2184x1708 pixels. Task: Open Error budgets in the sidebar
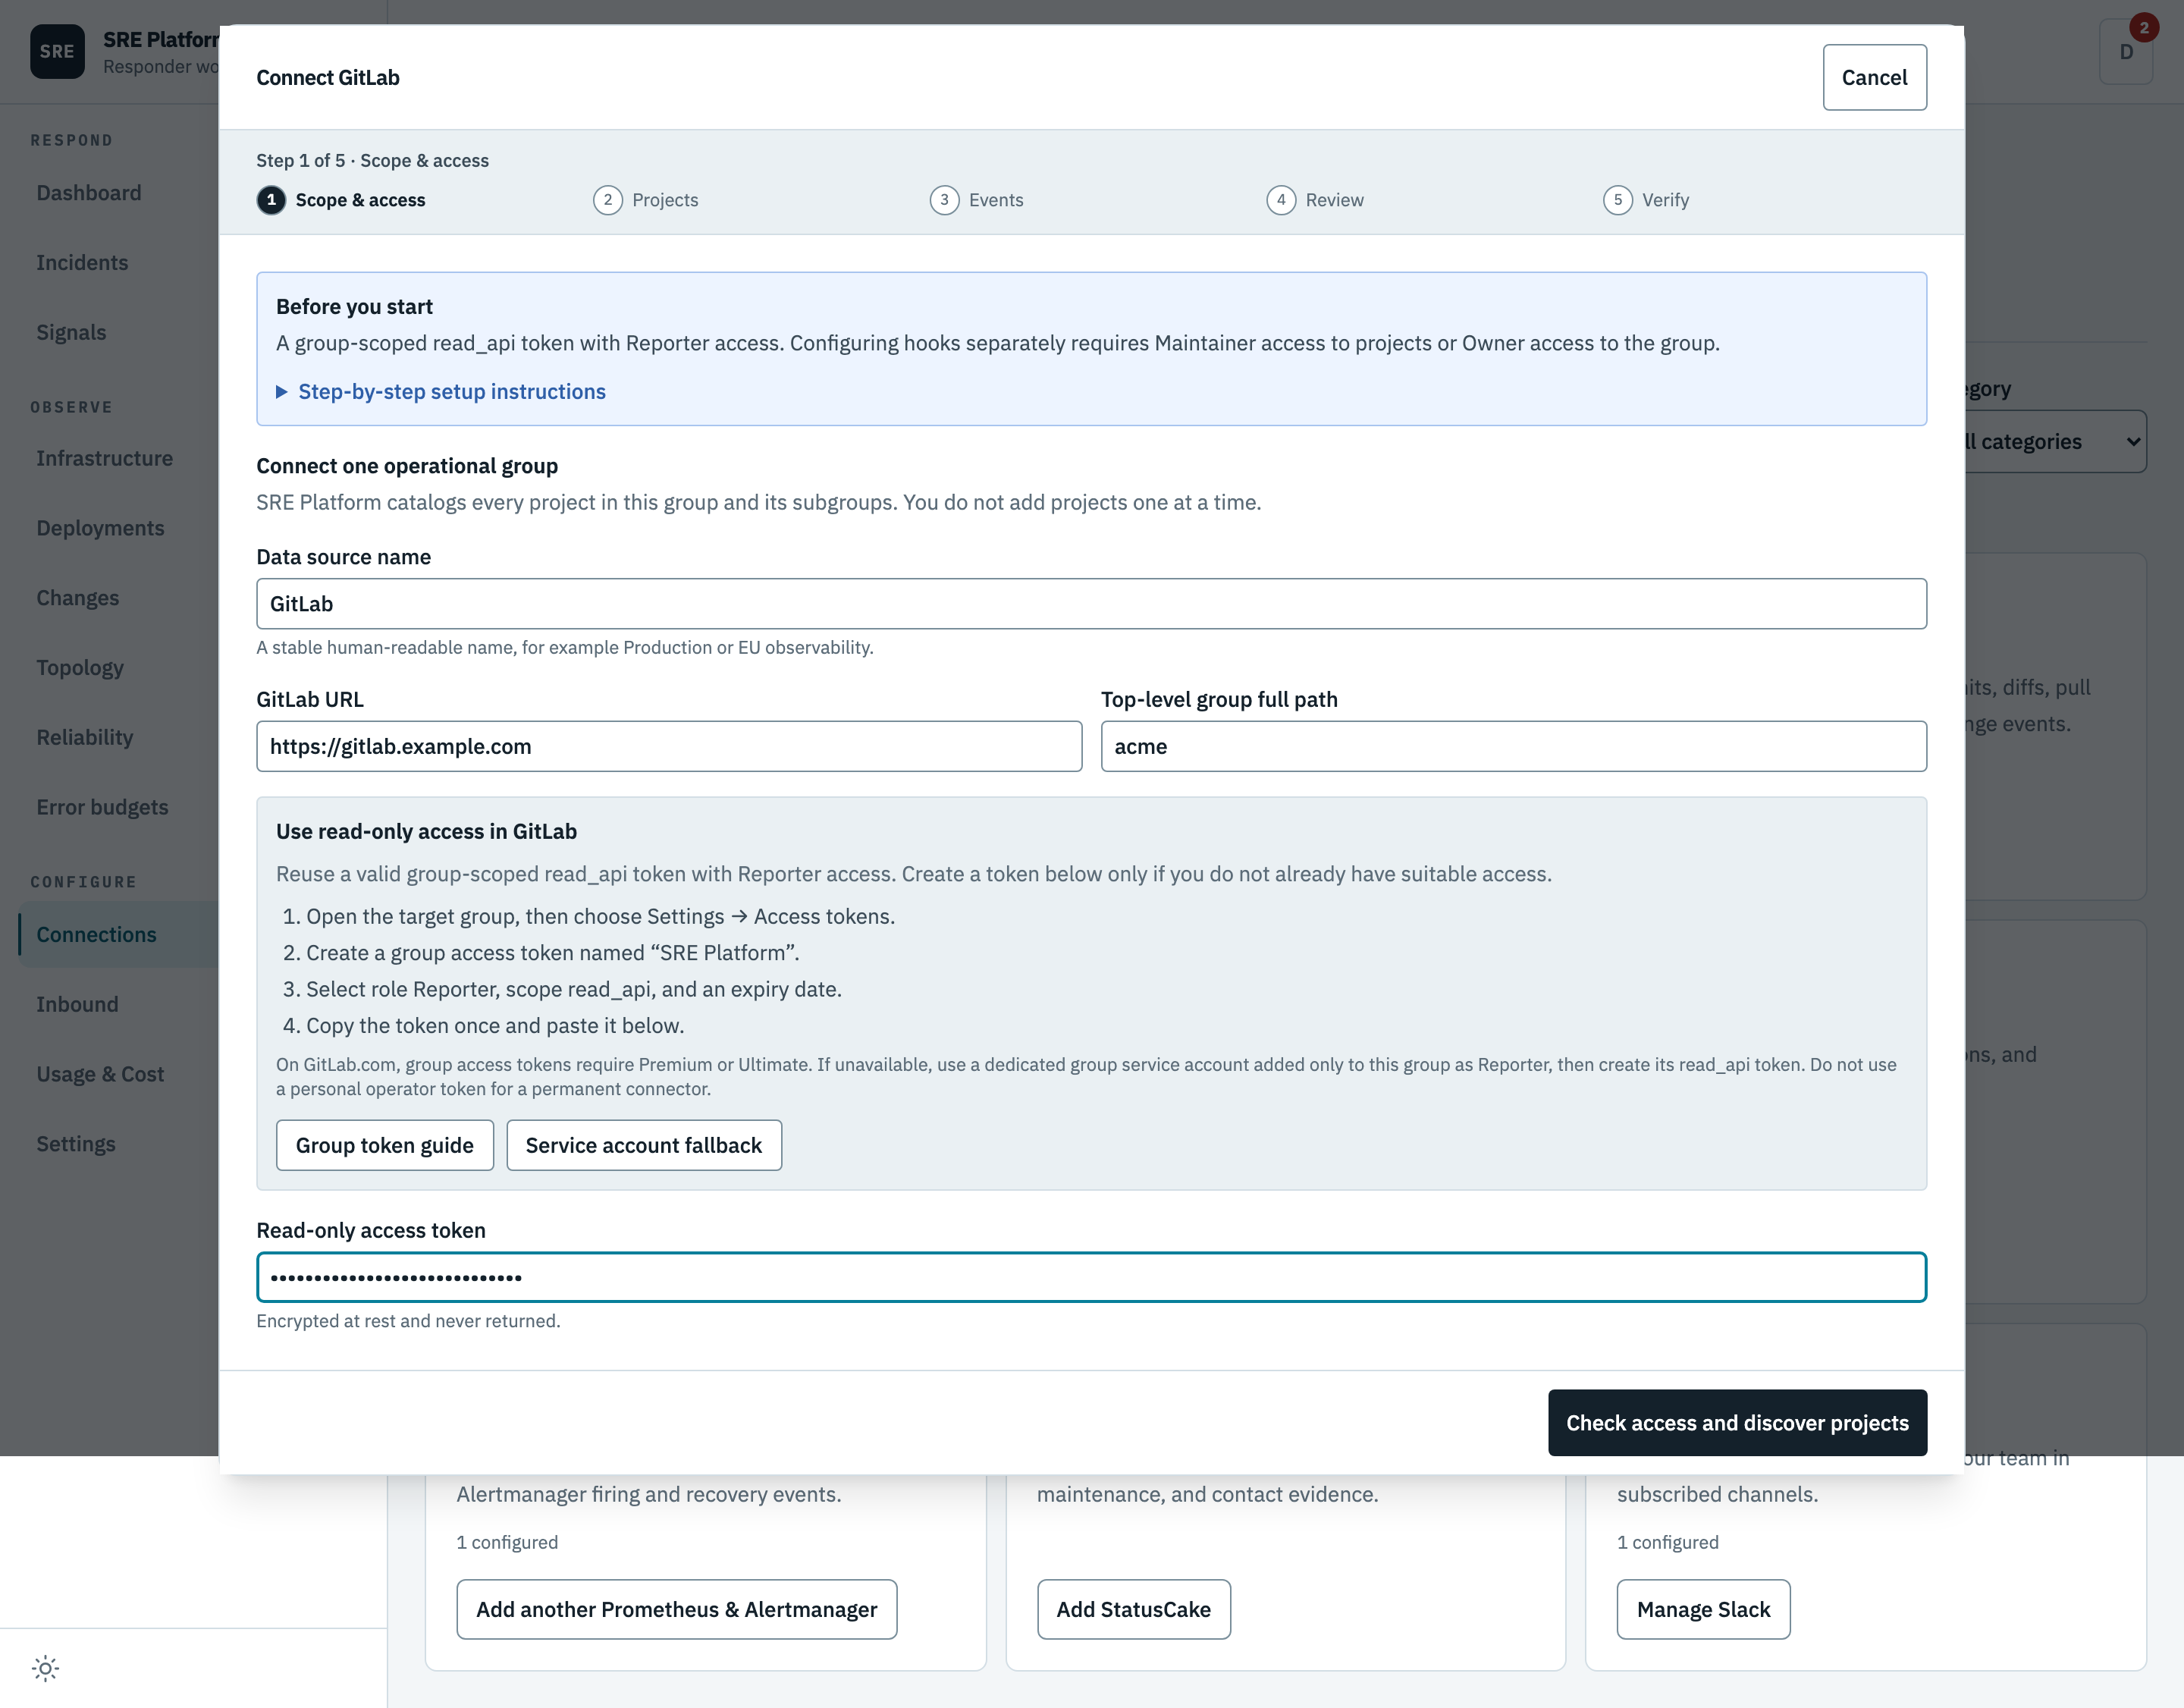tap(102, 808)
